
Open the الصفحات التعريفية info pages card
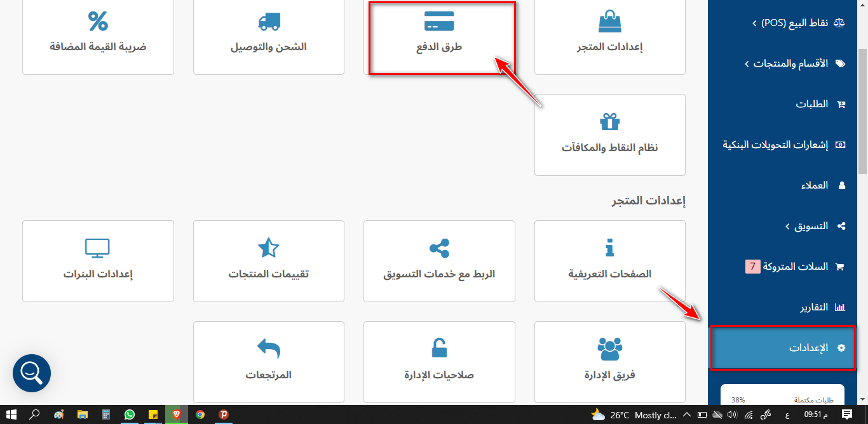(610, 261)
